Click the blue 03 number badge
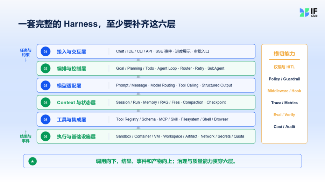325x183 pixels. pyautogui.click(x=45, y=86)
